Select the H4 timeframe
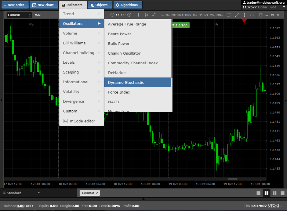 point(201,15)
